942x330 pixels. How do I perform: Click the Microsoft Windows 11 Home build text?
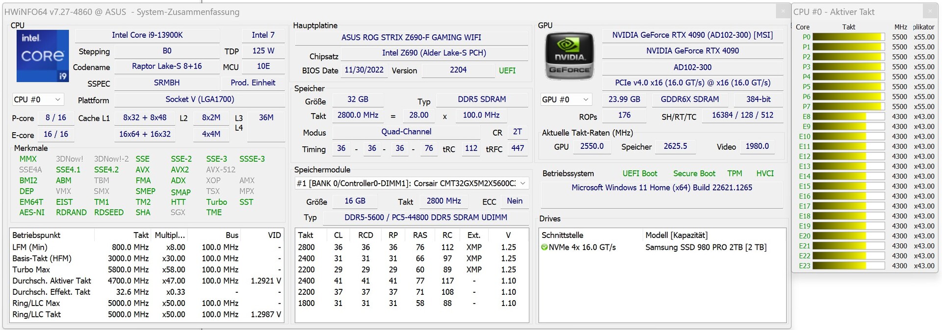coord(662,188)
